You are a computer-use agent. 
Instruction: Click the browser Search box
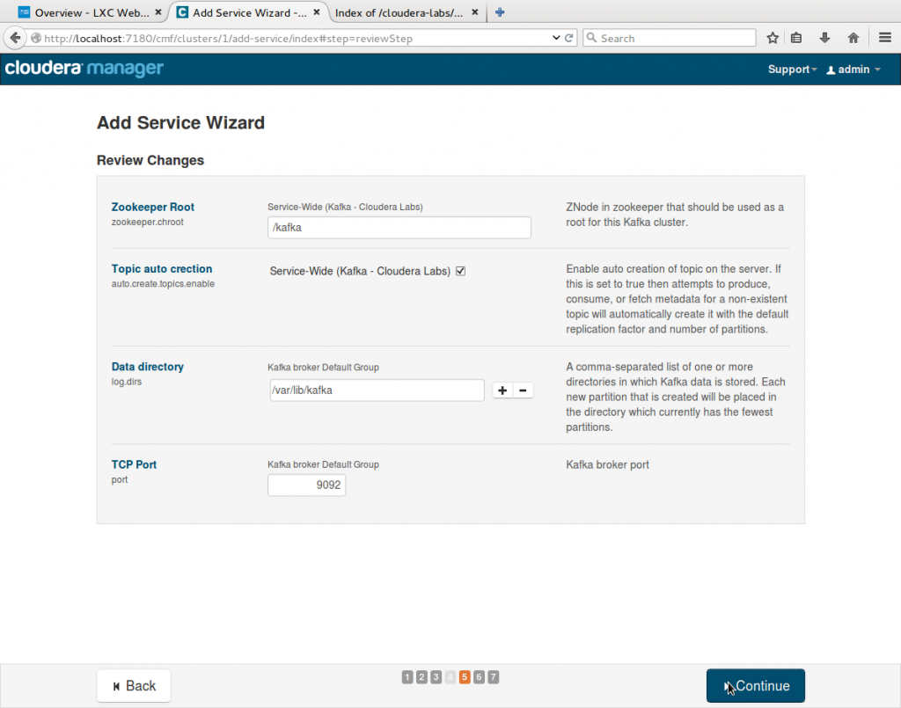pos(670,38)
